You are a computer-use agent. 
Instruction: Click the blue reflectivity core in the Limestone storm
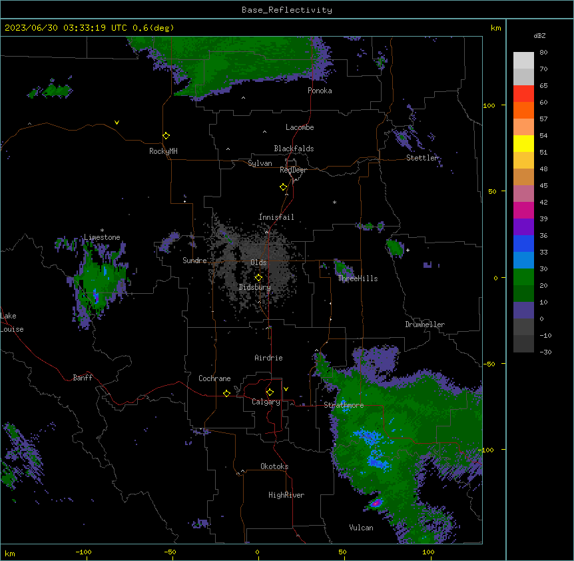[x=96, y=296]
